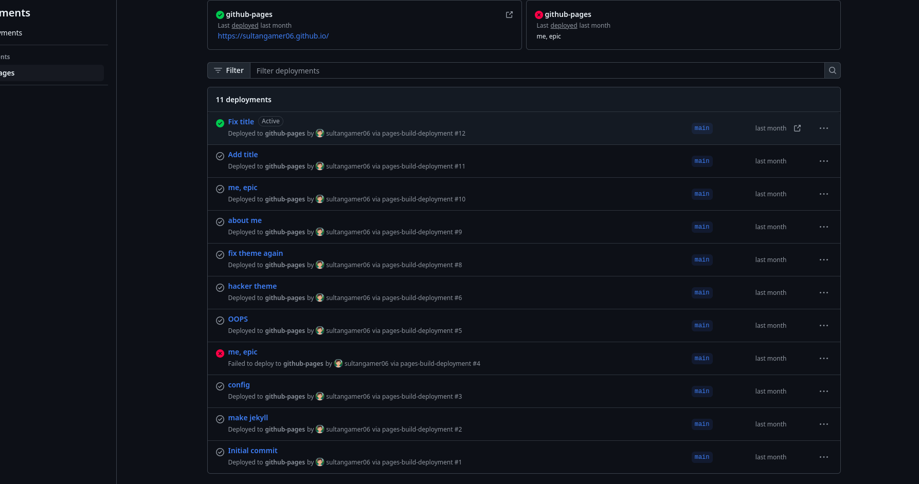
Task: Open the sultangamer06.github.io site link
Action: [273, 36]
